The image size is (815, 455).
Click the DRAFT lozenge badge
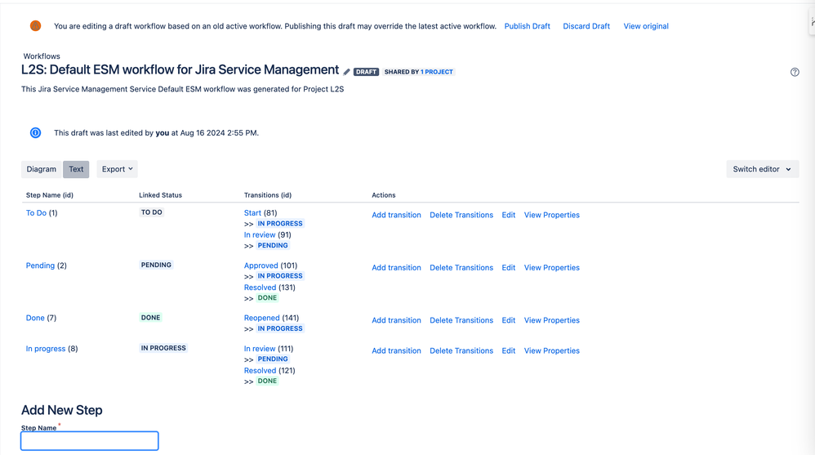[x=366, y=72]
